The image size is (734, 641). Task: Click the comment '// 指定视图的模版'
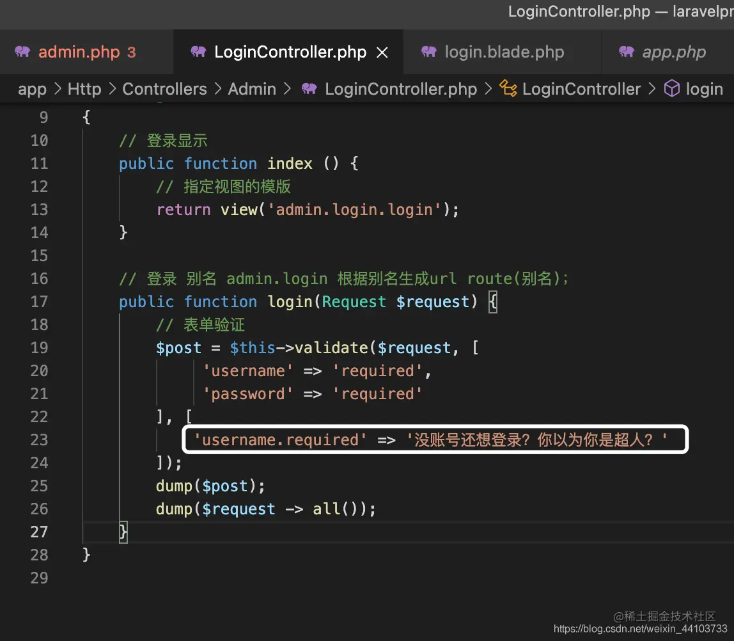point(223,186)
